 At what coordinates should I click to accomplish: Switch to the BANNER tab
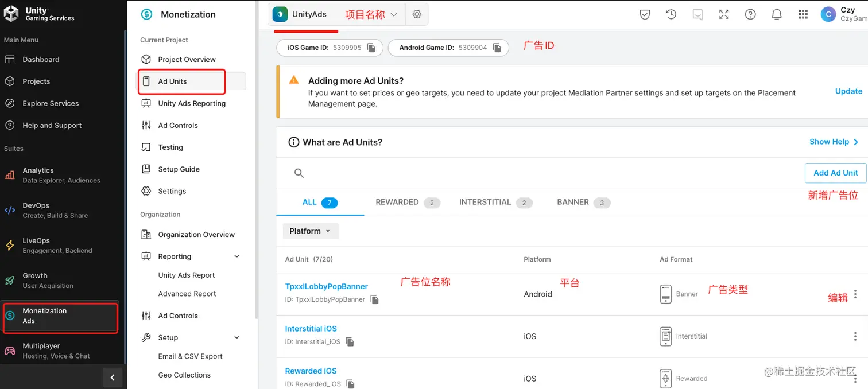click(583, 202)
